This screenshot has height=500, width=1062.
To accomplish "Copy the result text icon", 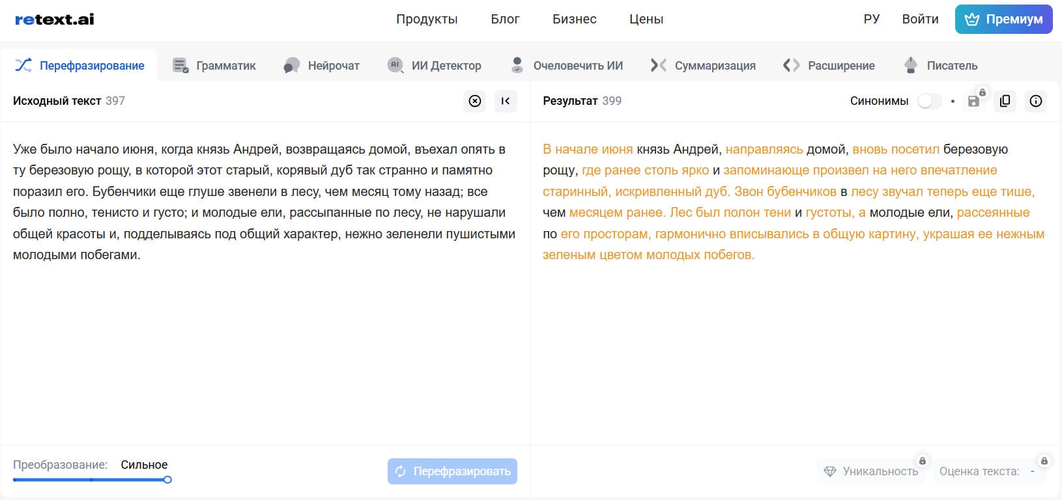I will tap(1005, 101).
